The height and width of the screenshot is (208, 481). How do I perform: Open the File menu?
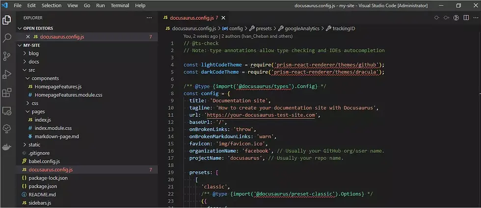[18, 5]
